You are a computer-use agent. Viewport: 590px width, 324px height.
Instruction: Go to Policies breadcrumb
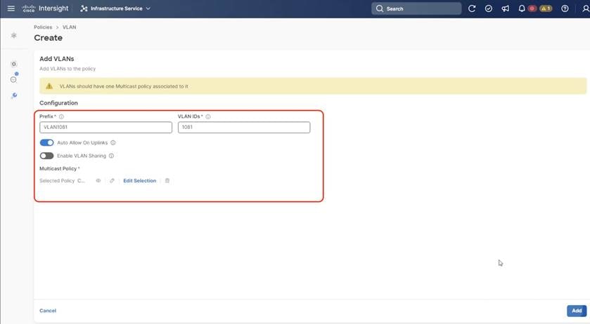43,27
